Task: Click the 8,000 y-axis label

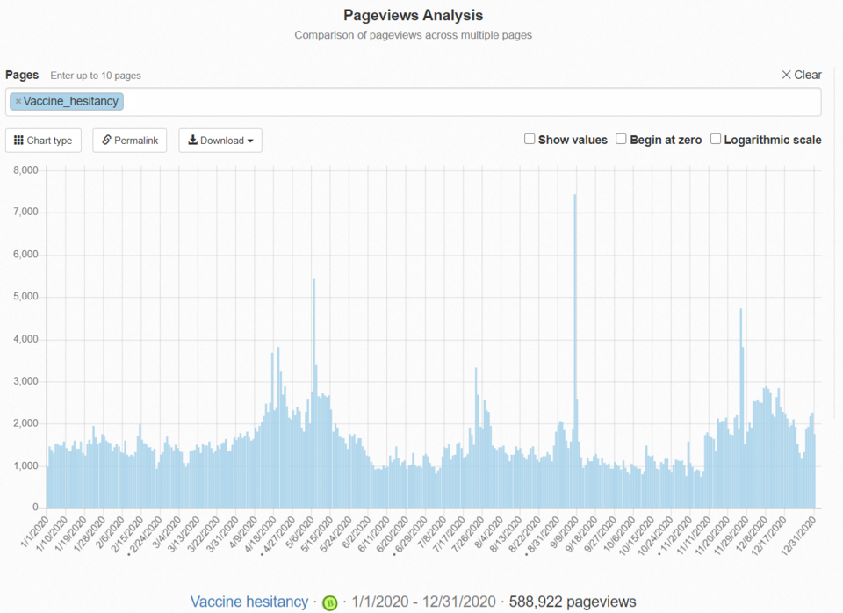Action: [23, 170]
